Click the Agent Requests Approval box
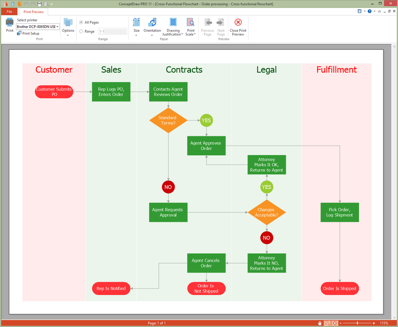This screenshot has width=398, height=327. (168, 212)
